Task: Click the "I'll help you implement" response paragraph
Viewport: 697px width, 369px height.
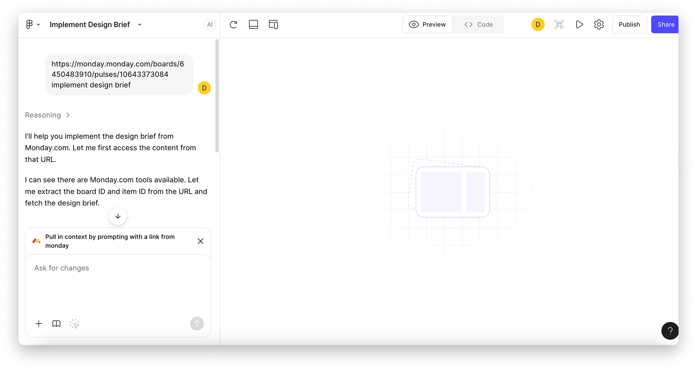Action: click(x=110, y=148)
